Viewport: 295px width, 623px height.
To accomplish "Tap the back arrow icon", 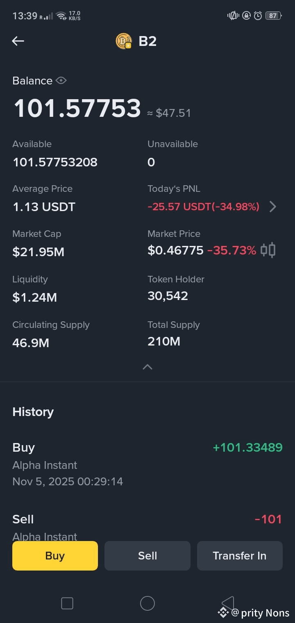I will pos(18,41).
